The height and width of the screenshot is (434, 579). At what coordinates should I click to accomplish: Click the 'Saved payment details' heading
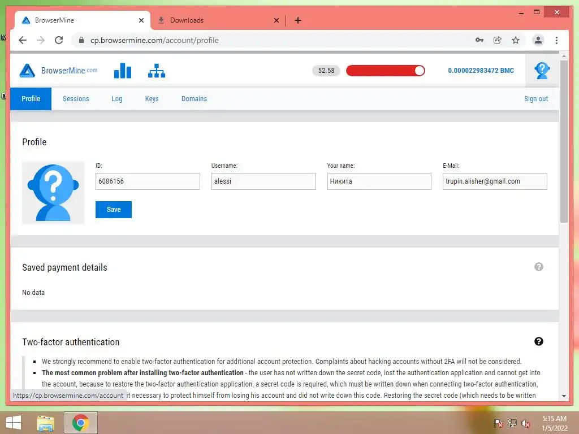64,267
